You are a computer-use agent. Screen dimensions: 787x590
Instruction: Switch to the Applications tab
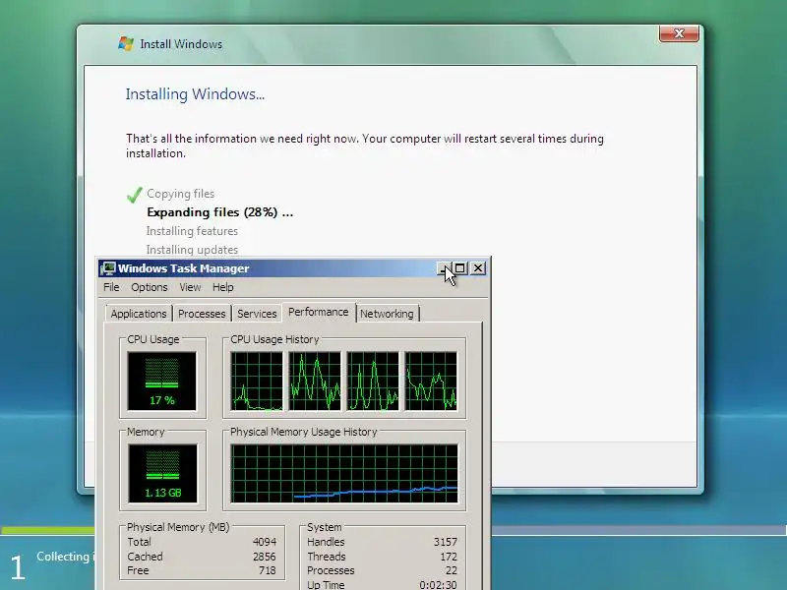coord(139,314)
